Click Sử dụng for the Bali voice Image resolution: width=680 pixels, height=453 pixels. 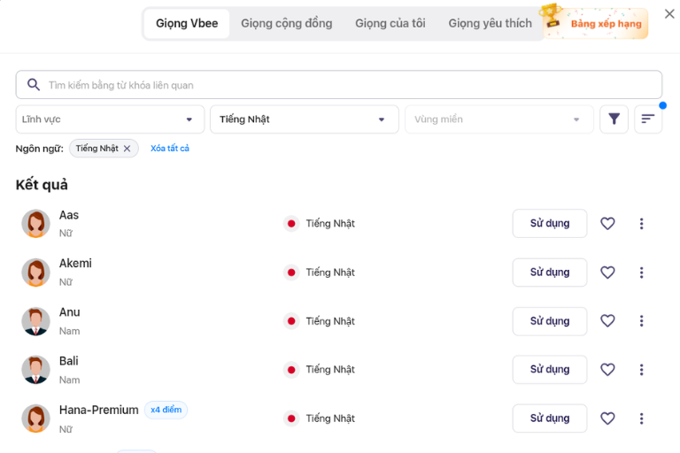coord(550,369)
